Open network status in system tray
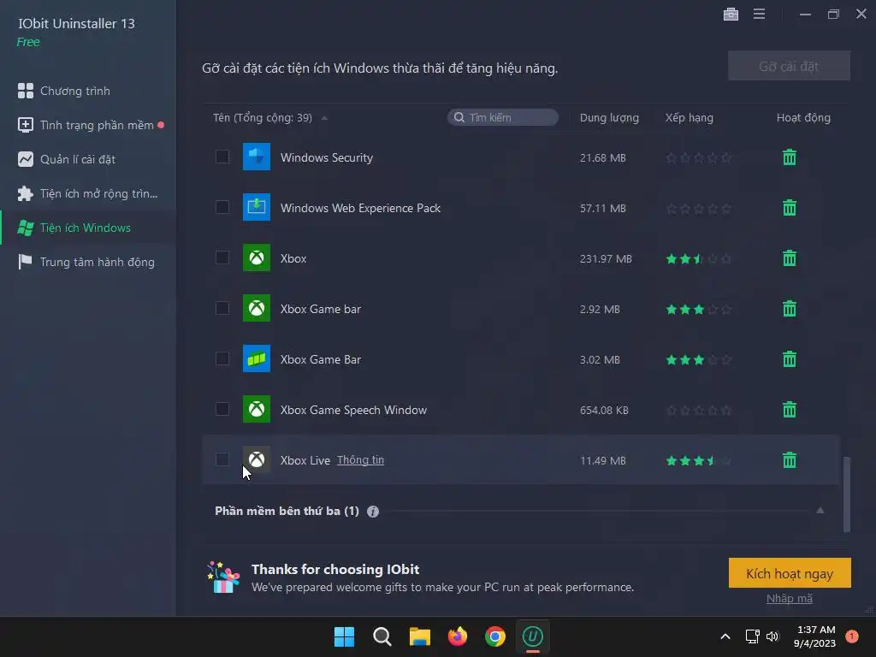876x657 pixels. (752, 636)
